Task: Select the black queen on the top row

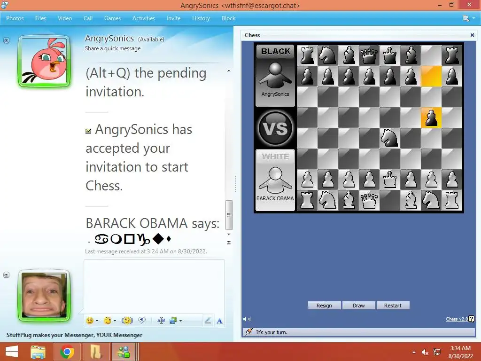Action: pyautogui.click(x=369, y=55)
